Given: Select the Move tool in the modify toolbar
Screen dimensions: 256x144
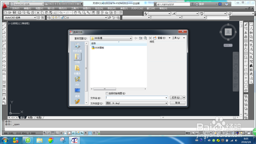Looking at the screenshot, I should tap(246, 45).
